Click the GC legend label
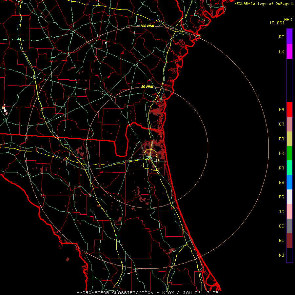This screenshot has width=295, height=295. pyautogui.click(x=281, y=226)
